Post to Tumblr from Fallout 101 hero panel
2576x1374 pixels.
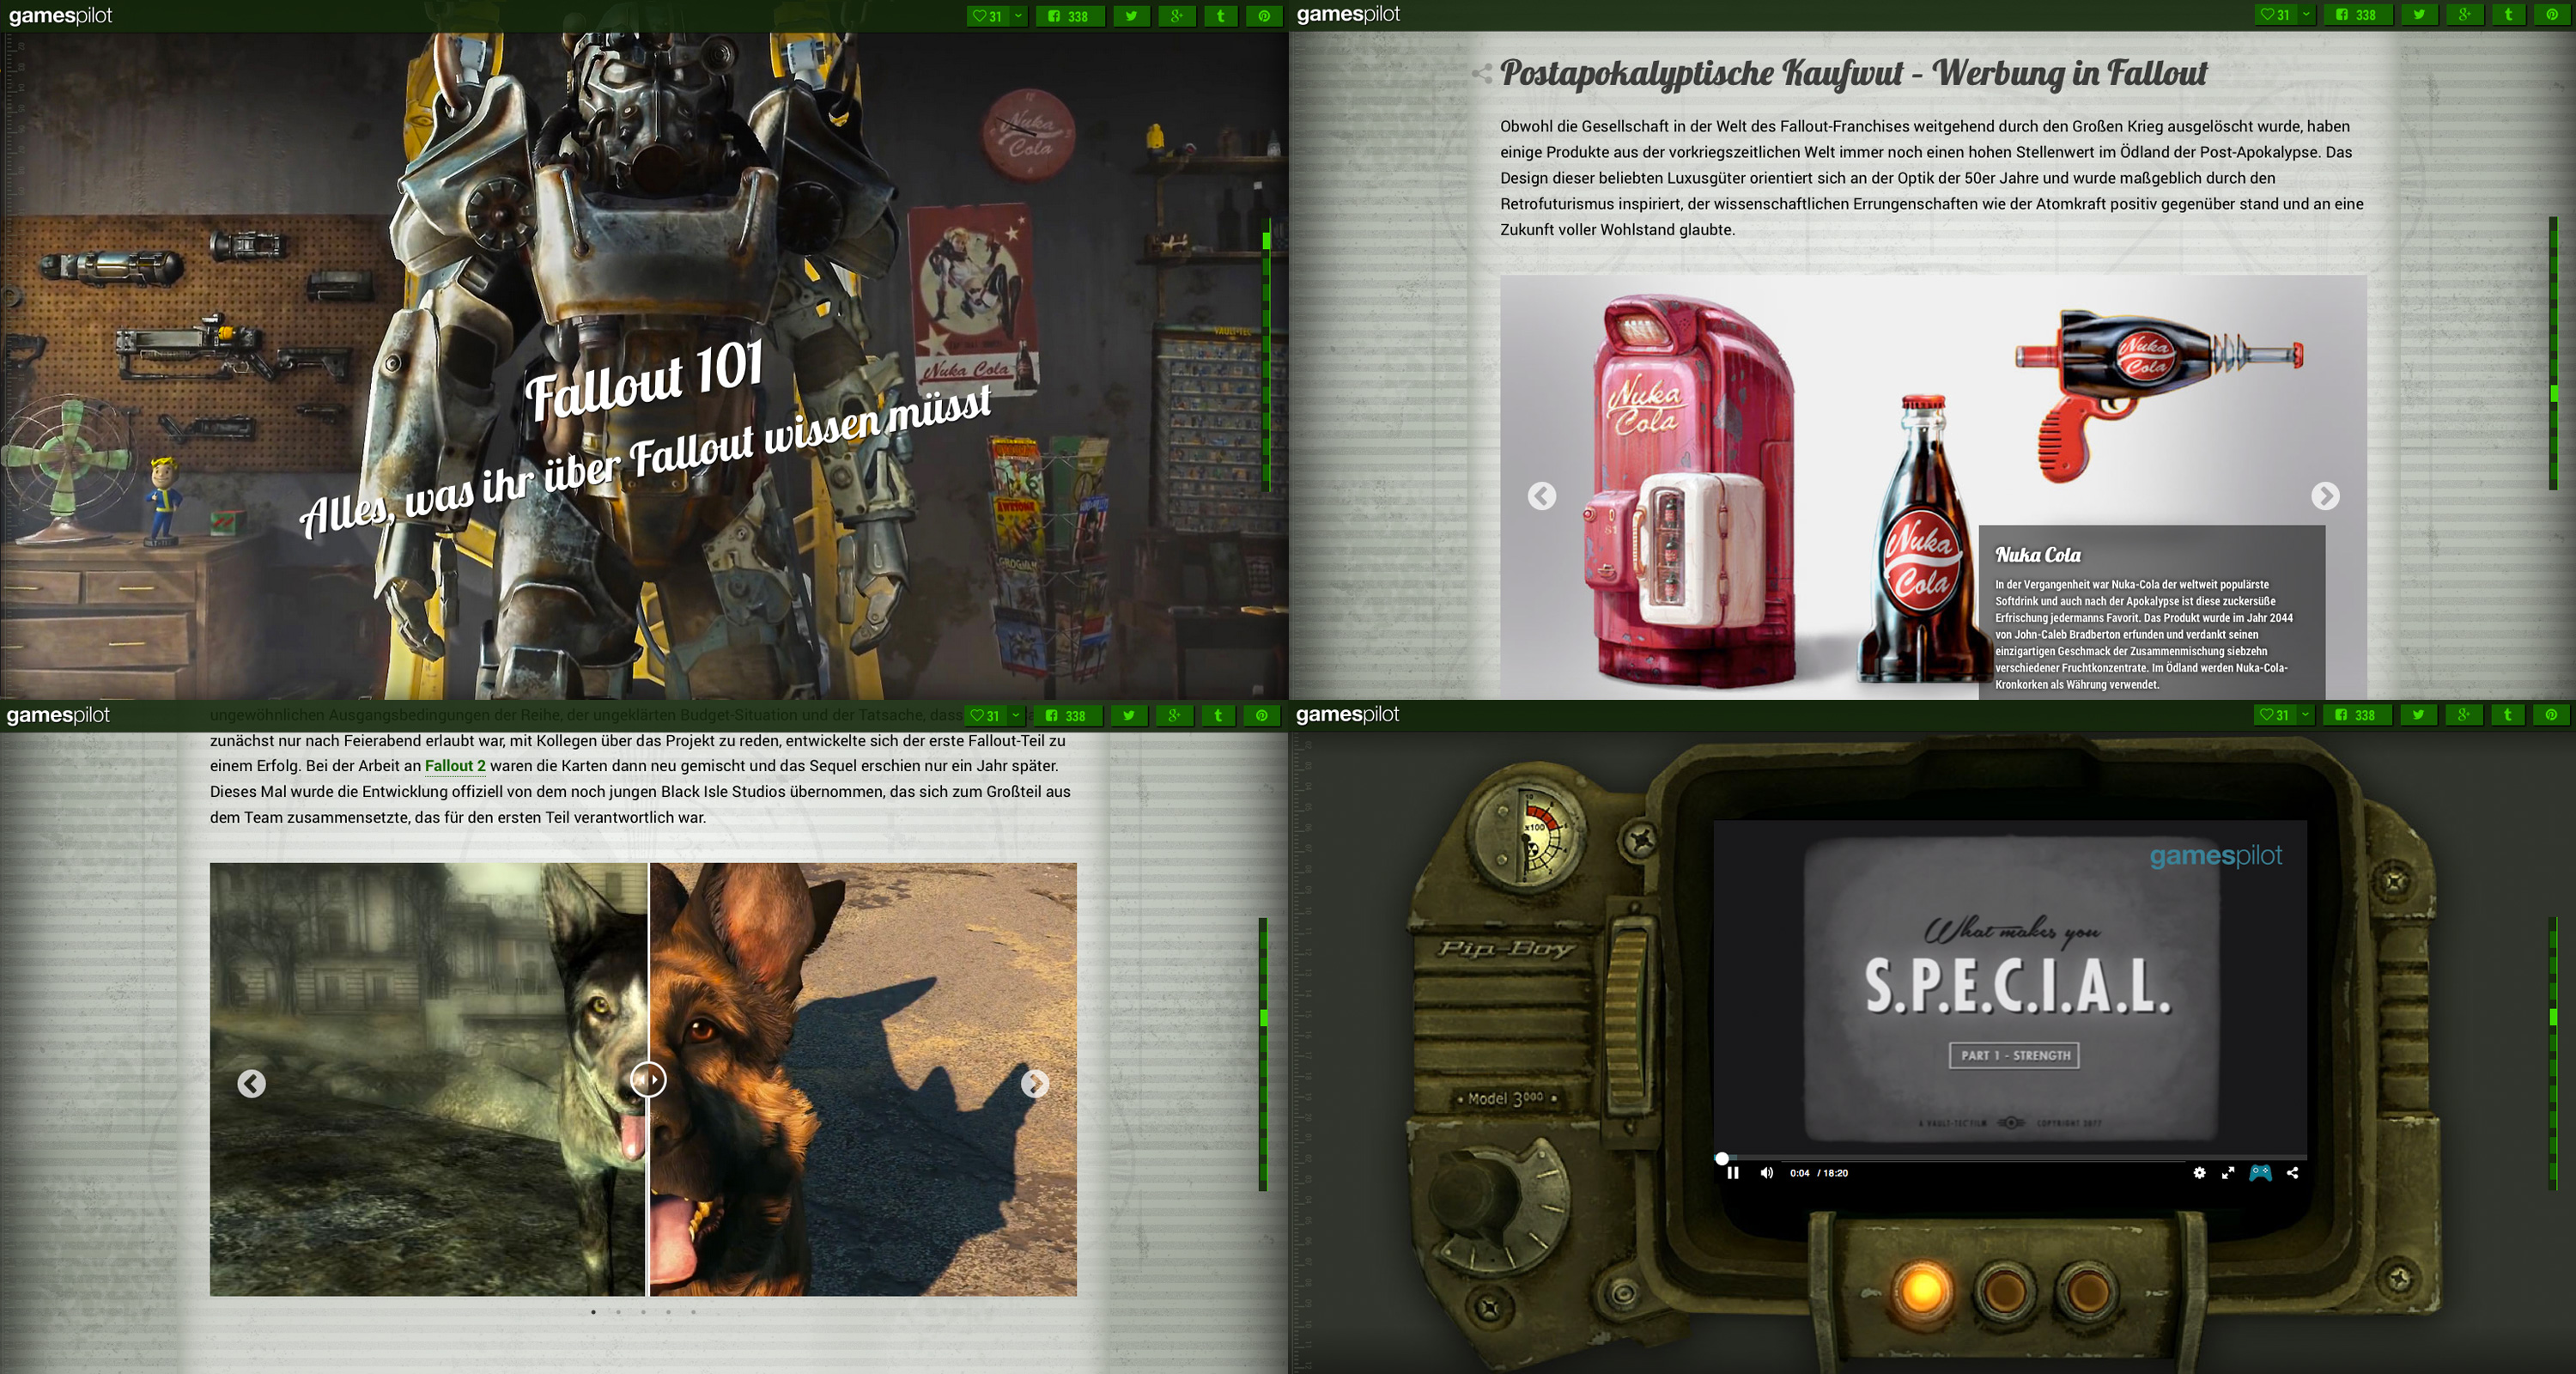1220,16
